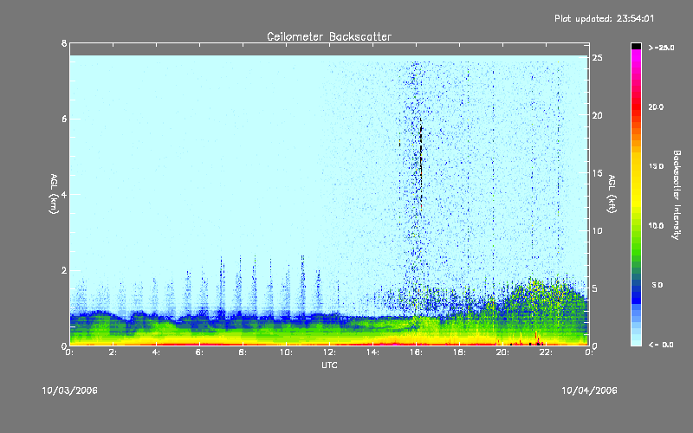Click the start date "10/03/2006"
This screenshot has height=433, width=693.
(70, 391)
